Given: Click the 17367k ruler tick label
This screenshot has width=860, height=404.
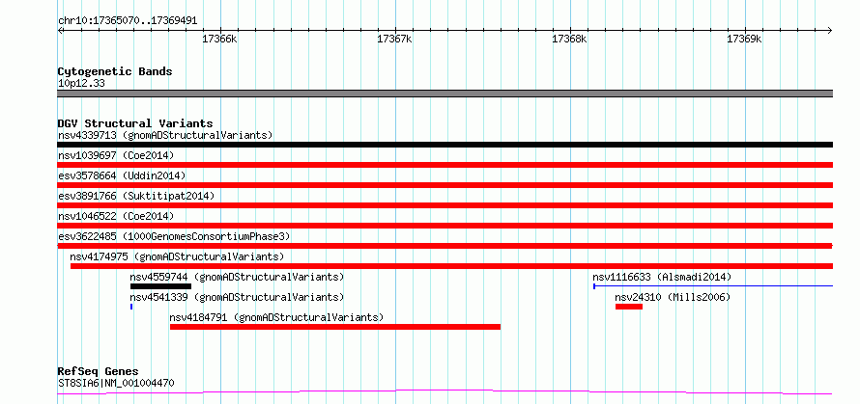Looking at the screenshot, I should click(394, 40).
